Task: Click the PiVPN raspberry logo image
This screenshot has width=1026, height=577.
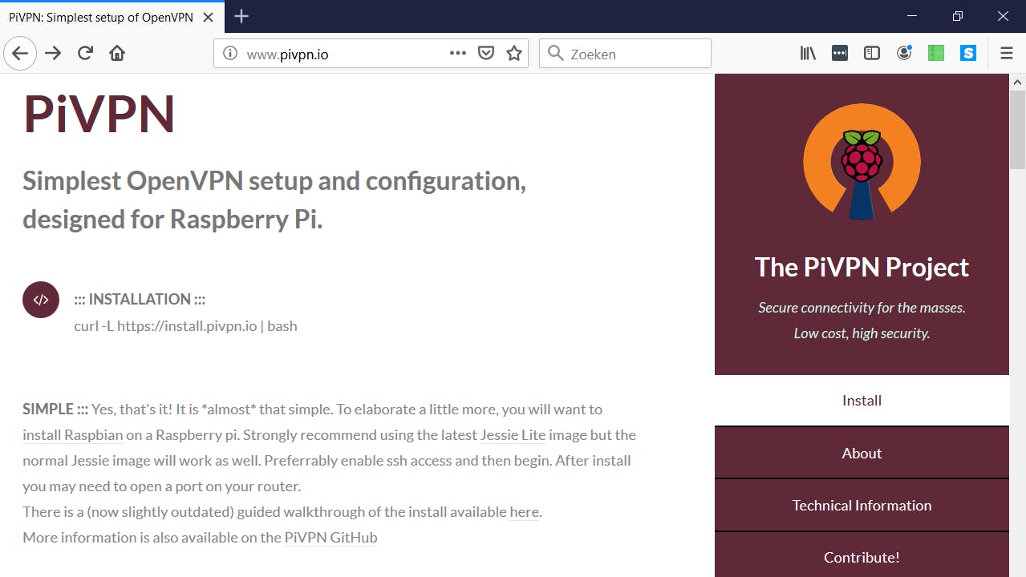Action: click(862, 163)
